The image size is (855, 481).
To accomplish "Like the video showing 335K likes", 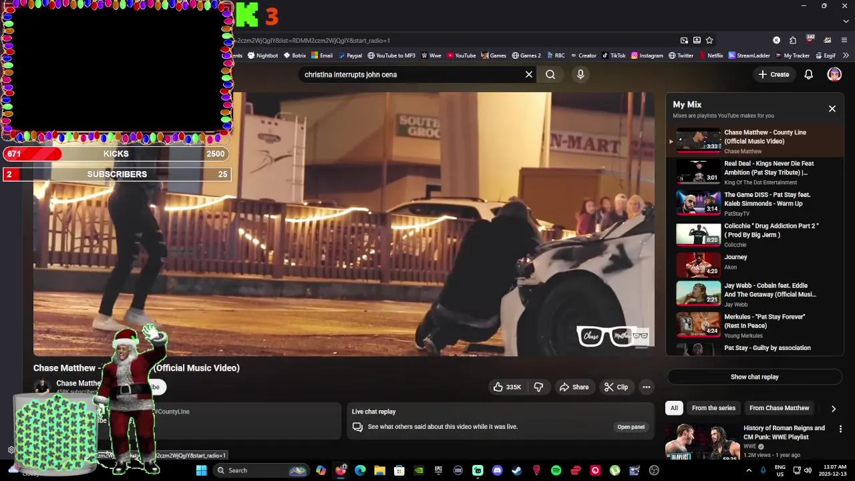I will point(507,387).
